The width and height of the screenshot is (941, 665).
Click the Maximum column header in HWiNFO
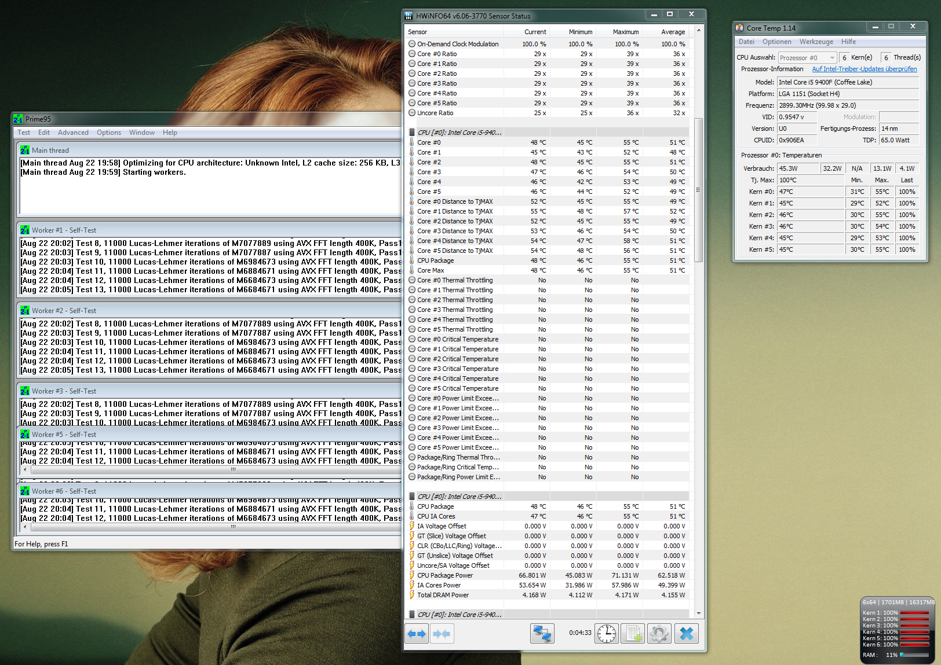click(x=619, y=32)
